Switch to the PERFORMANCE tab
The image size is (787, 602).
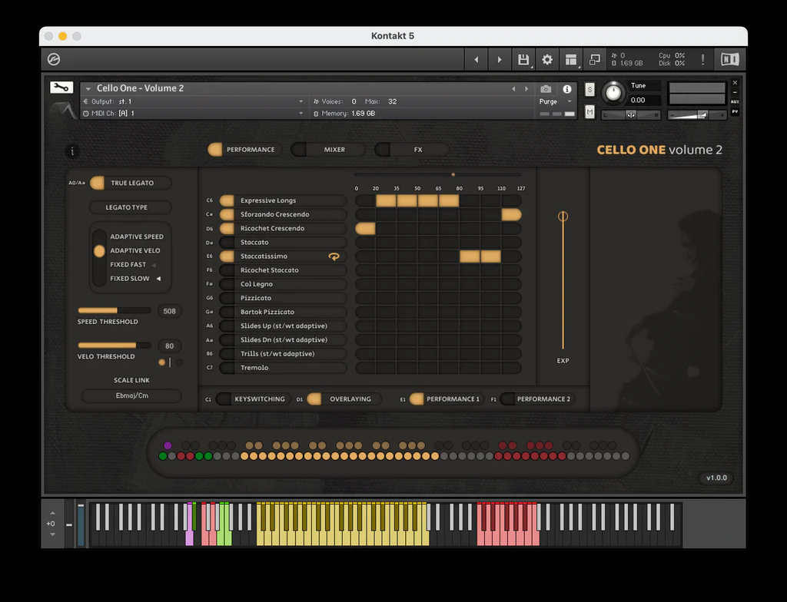click(x=244, y=150)
